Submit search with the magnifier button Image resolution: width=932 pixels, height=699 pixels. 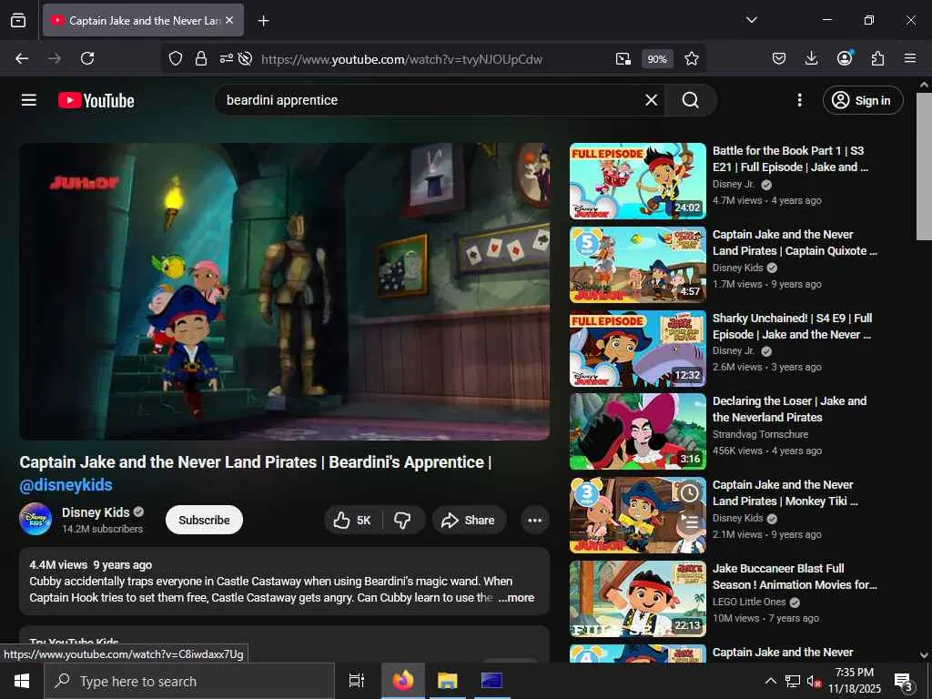pos(691,100)
